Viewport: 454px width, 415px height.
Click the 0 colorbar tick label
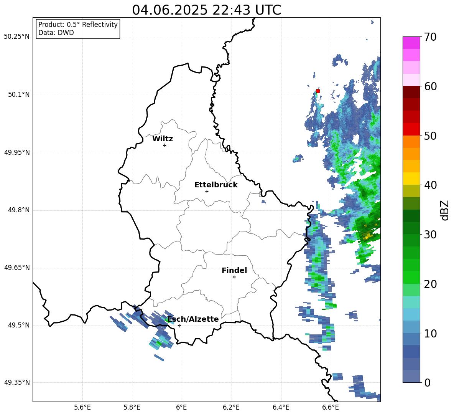tap(427, 382)
